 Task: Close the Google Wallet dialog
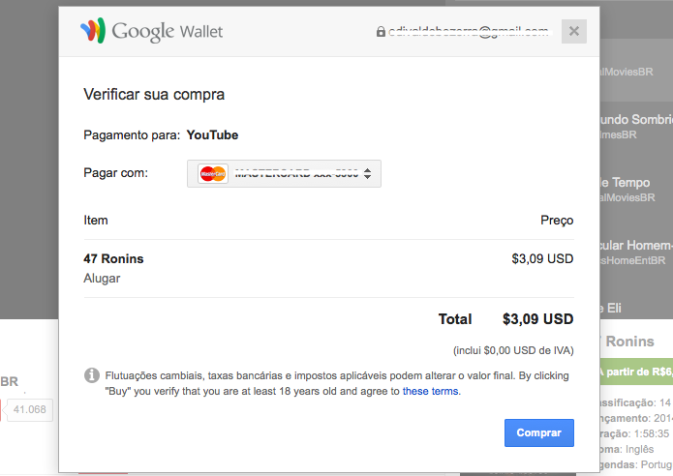point(574,31)
